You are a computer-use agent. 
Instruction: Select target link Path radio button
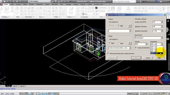tap(119, 43)
